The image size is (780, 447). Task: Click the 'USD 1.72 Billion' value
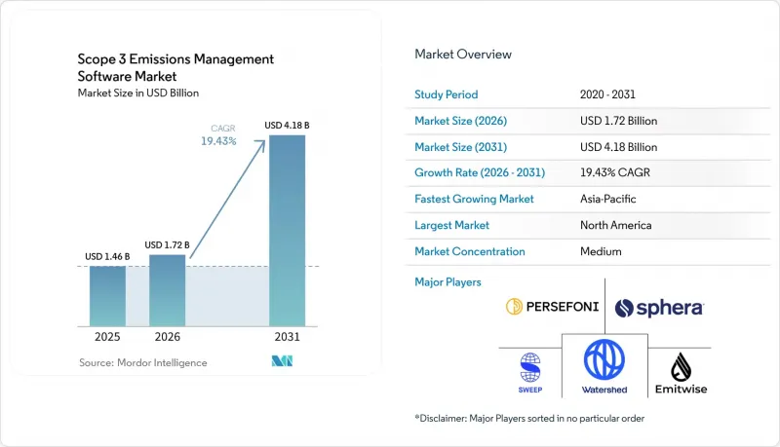[618, 121]
